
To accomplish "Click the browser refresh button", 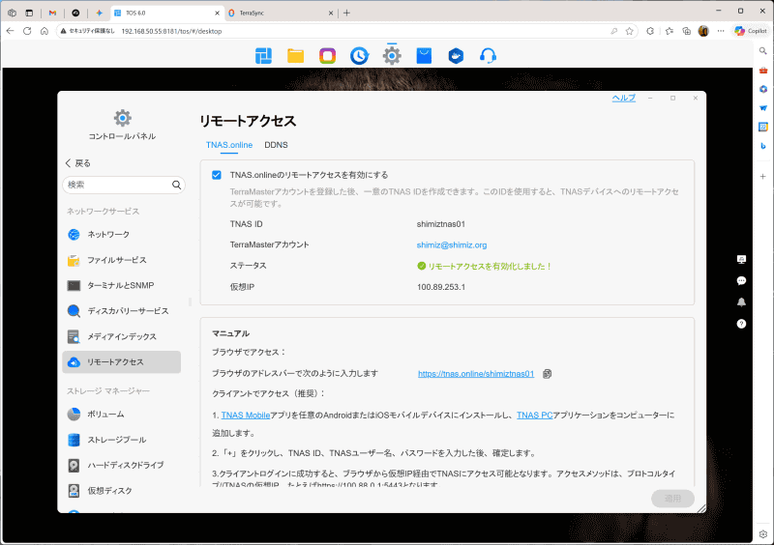I will (x=27, y=31).
